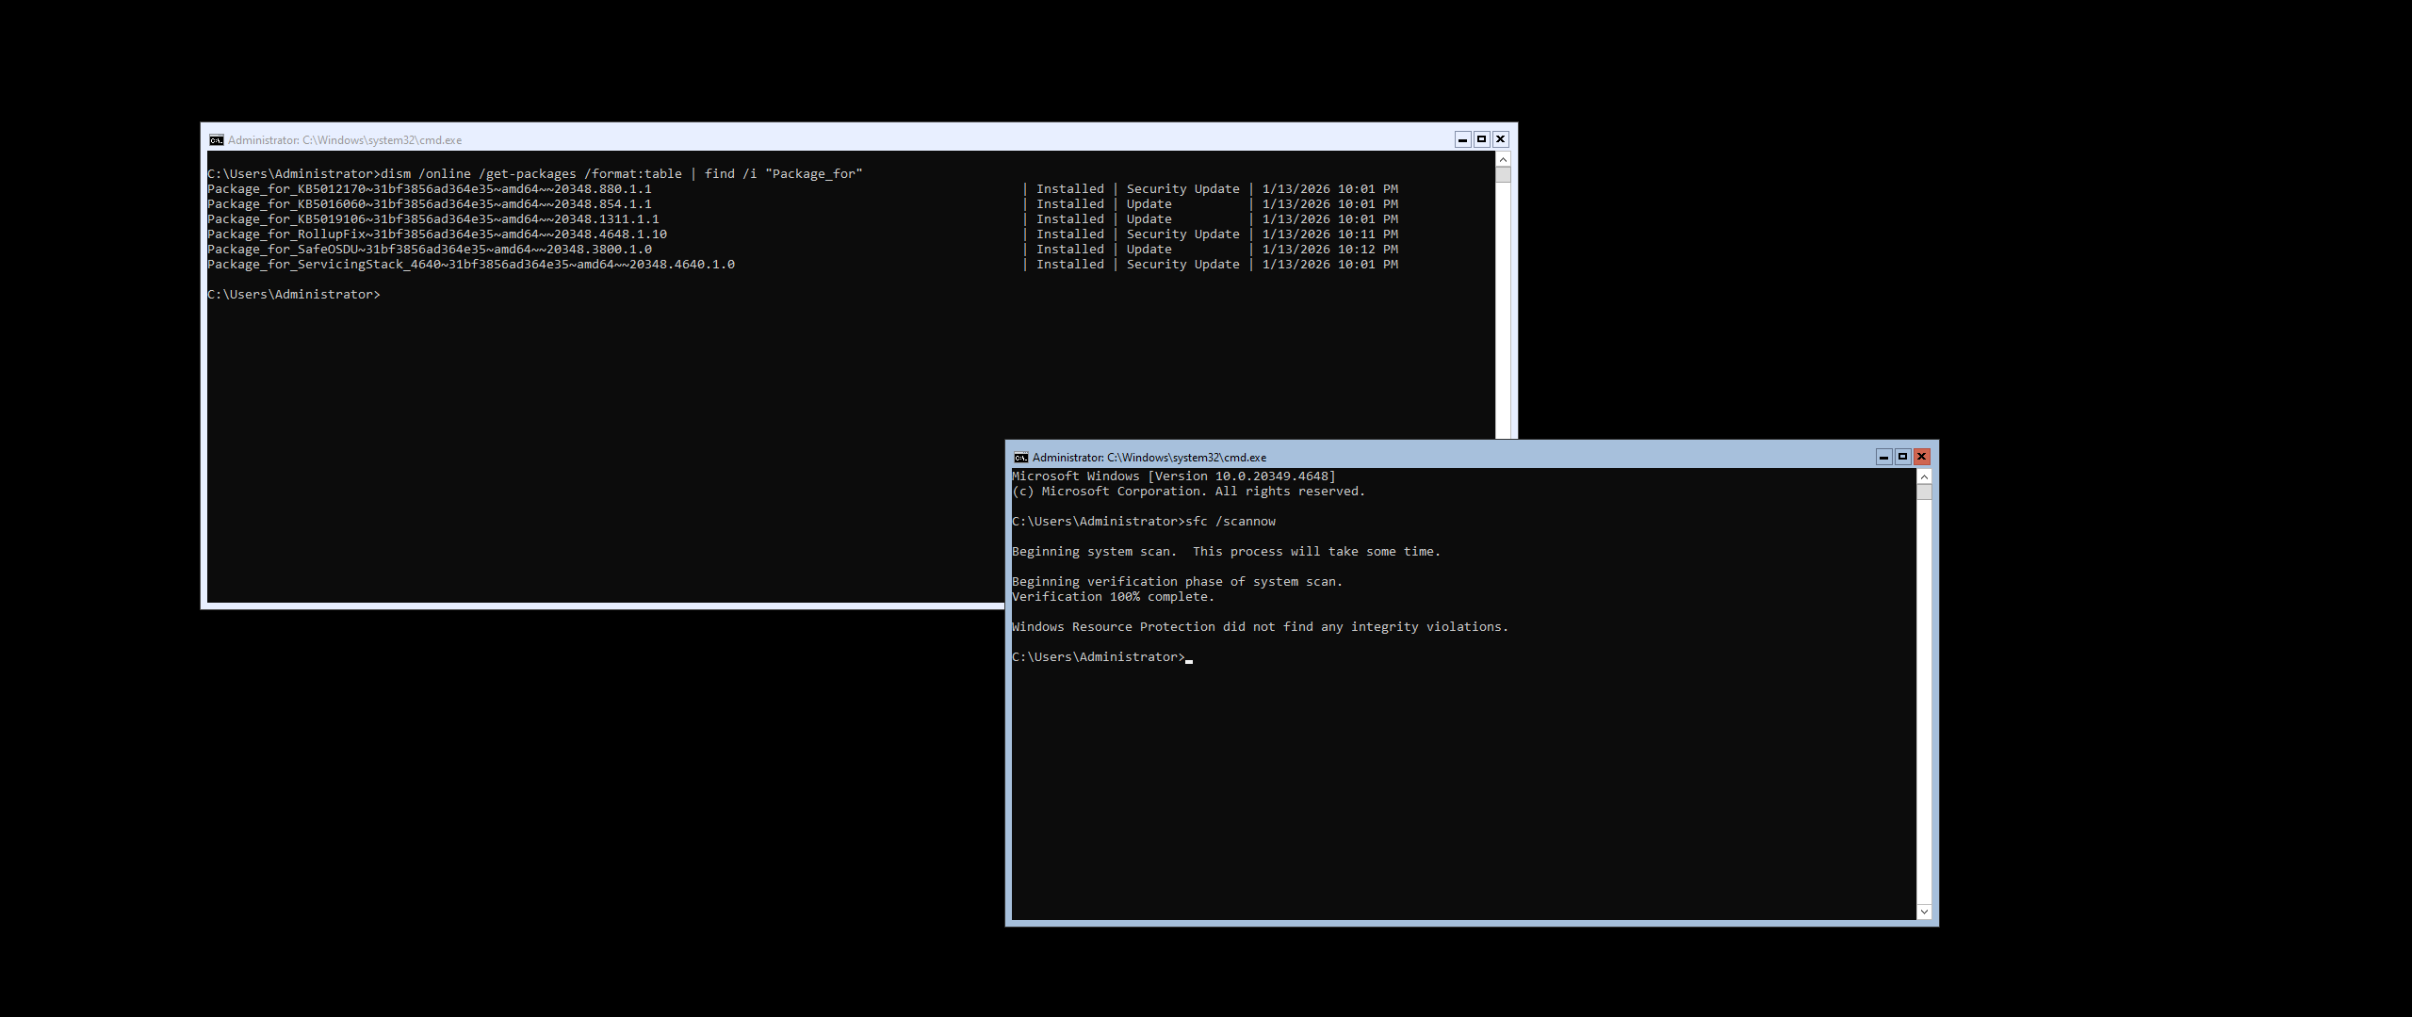Viewport: 2412px width, 1017px height.
Task: Click the scroll-down arrow in the sfc window
Action: click(x=1924, y=912)
